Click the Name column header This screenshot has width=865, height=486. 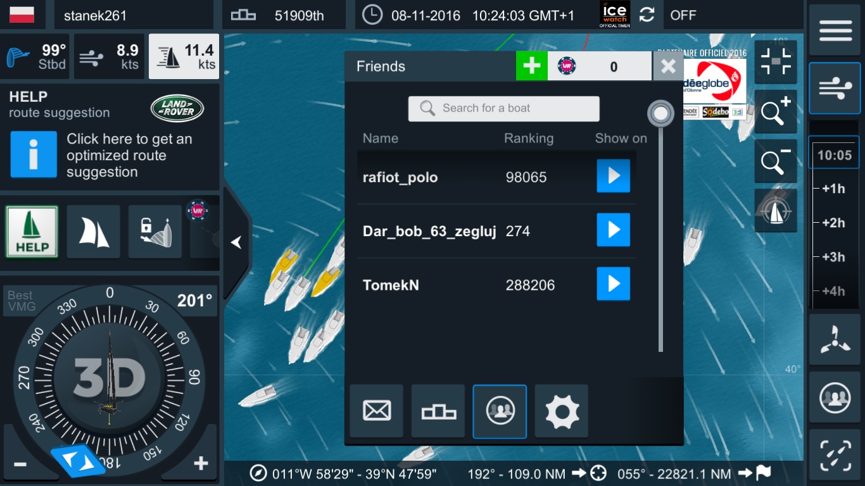[381, 139]
